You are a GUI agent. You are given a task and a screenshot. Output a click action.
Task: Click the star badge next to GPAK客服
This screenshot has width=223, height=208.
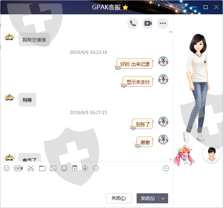coord(125,7)
